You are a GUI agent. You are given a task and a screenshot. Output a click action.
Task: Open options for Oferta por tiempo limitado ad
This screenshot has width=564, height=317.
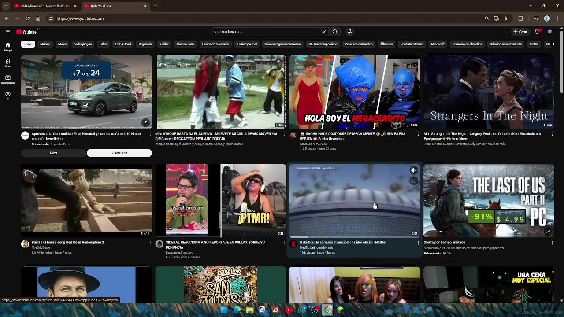[x=552, y=243]
